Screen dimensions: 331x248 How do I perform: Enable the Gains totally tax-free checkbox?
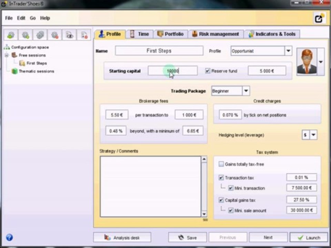[x=221, y=164]
